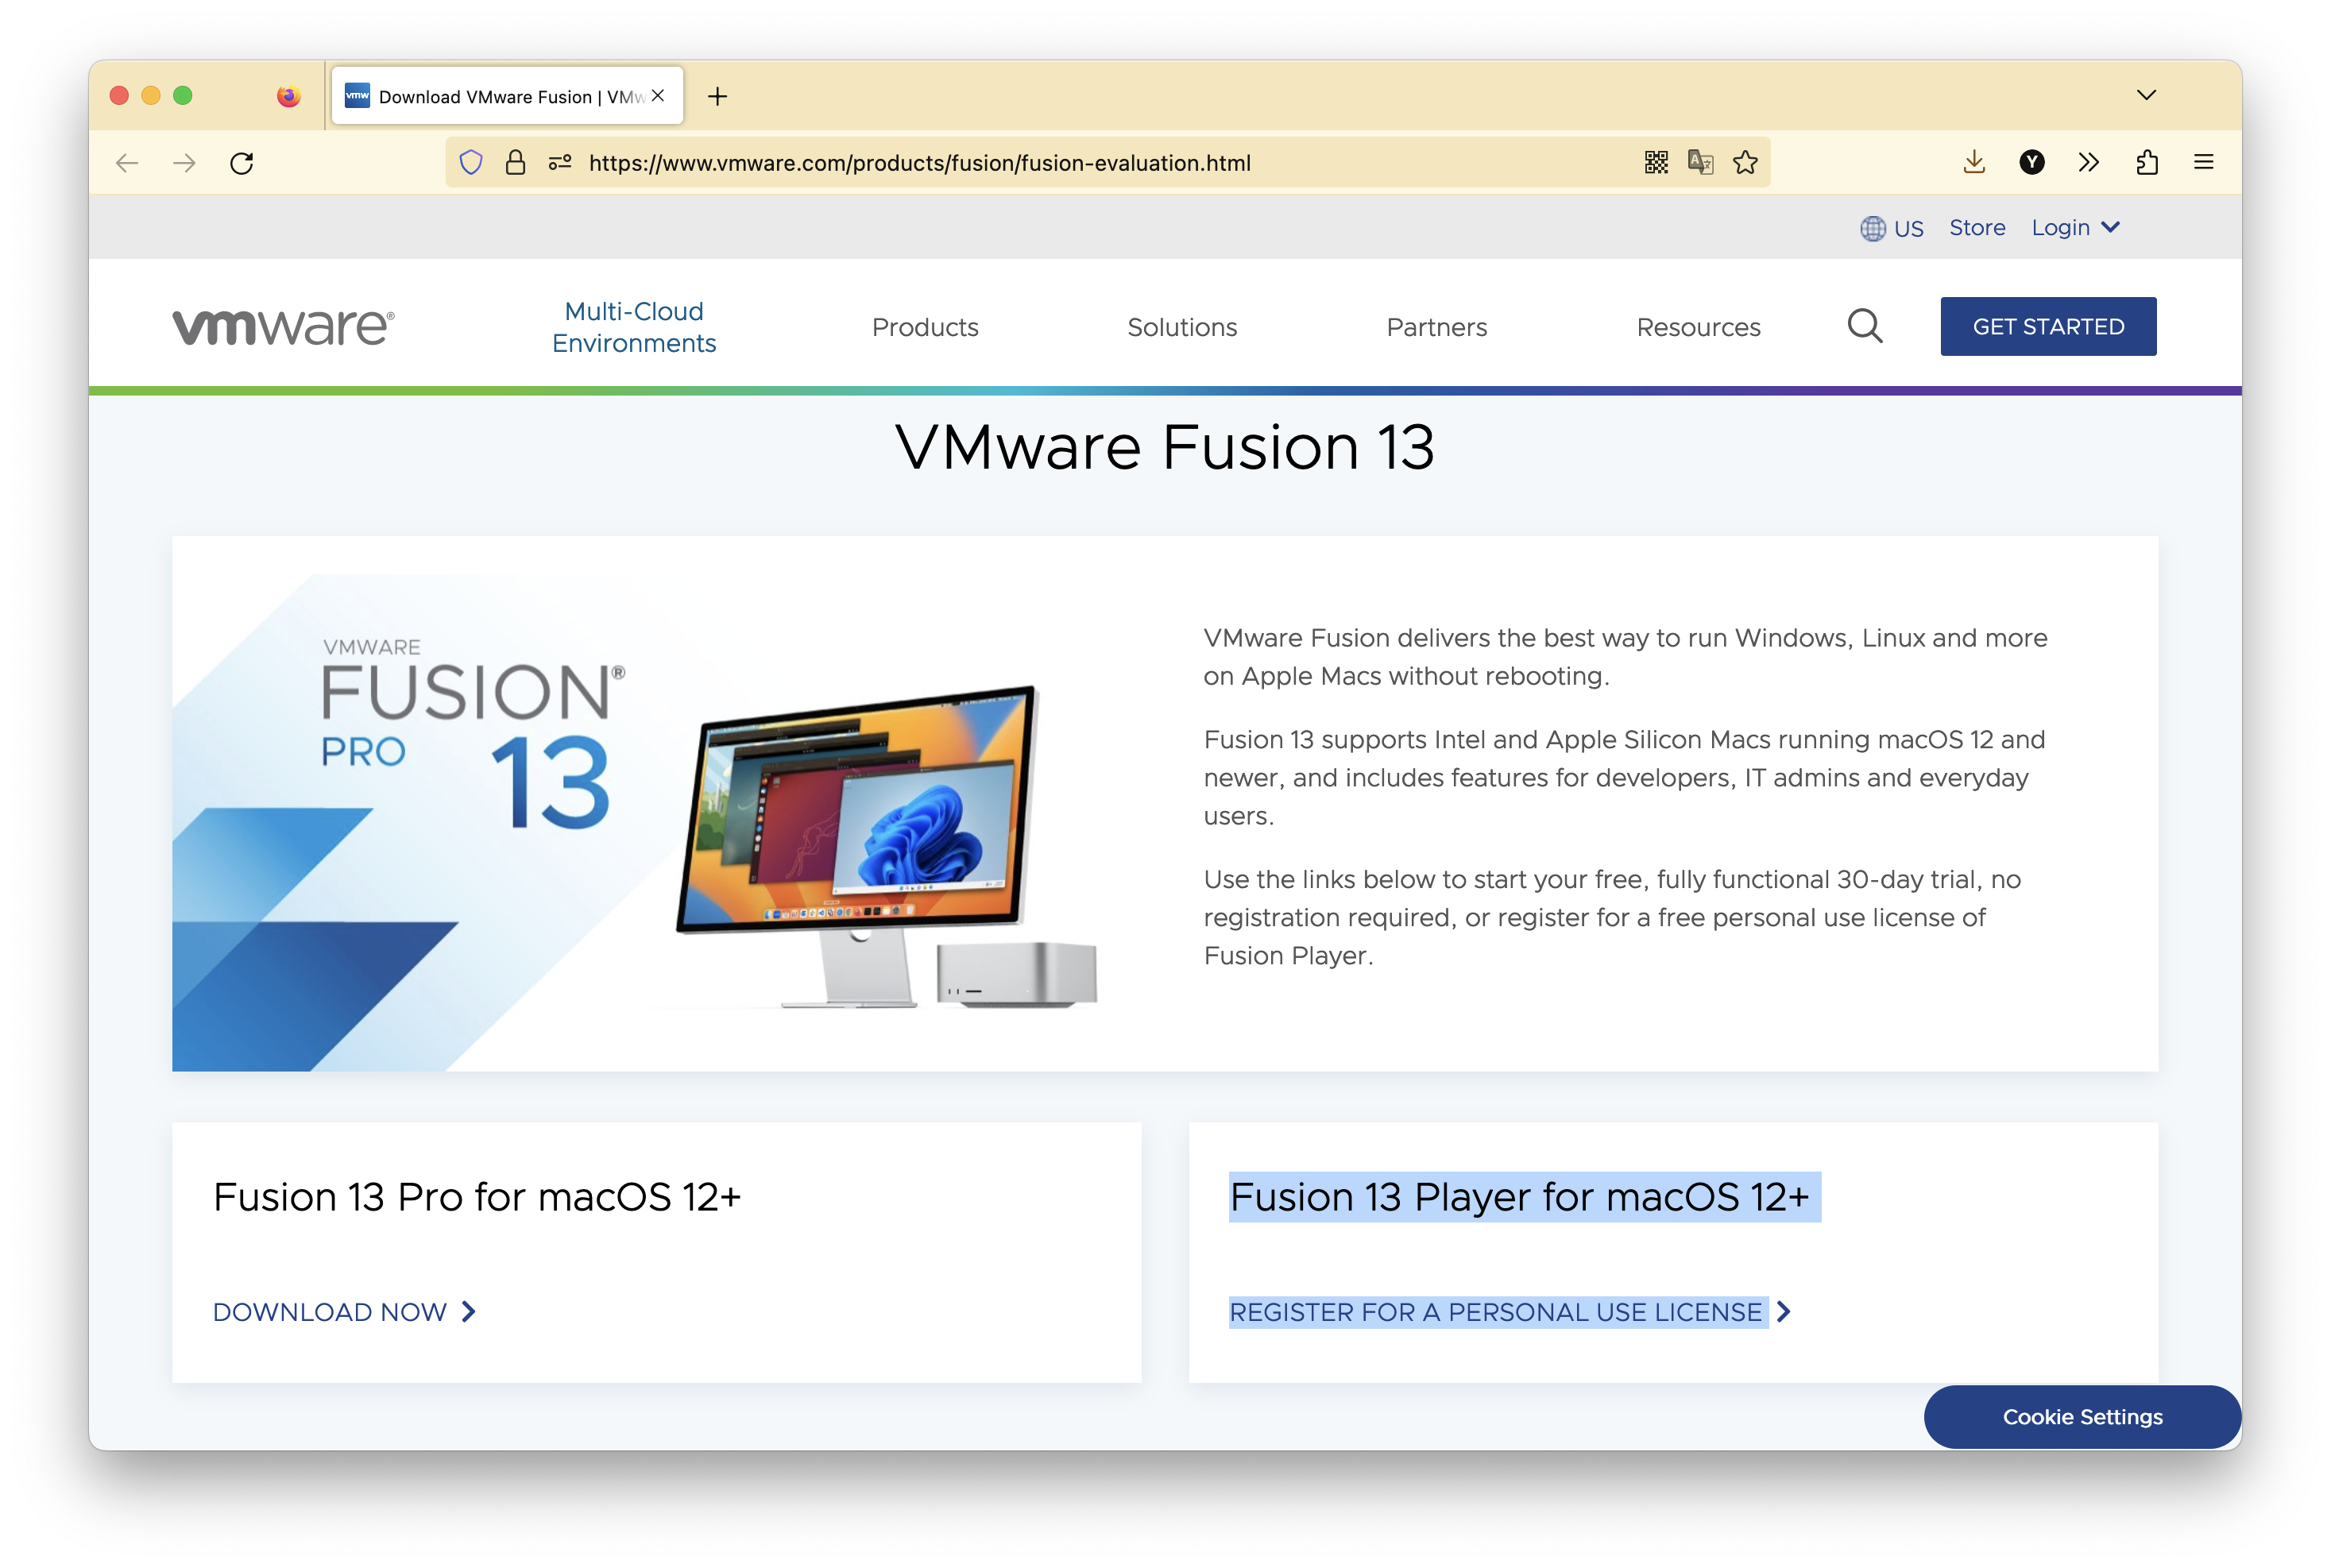Click Register for a Personal Use License

(x=1496, y=1312)
